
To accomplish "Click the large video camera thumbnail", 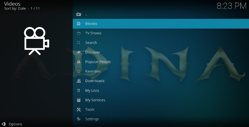I will (37, 41).
